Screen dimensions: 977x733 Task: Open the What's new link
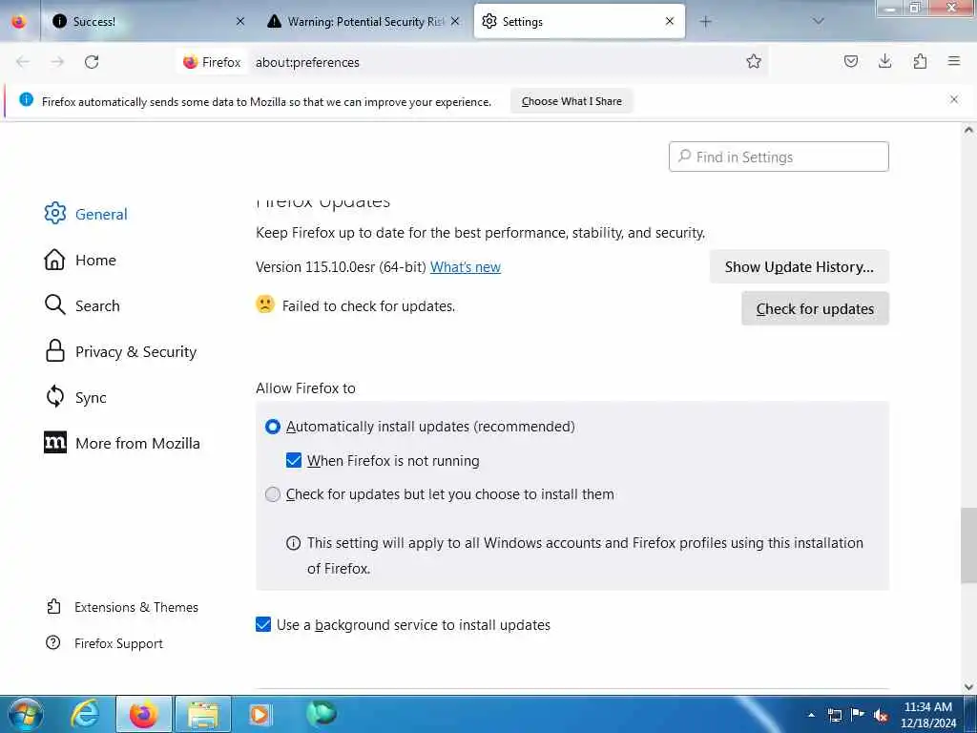(466, 267)
